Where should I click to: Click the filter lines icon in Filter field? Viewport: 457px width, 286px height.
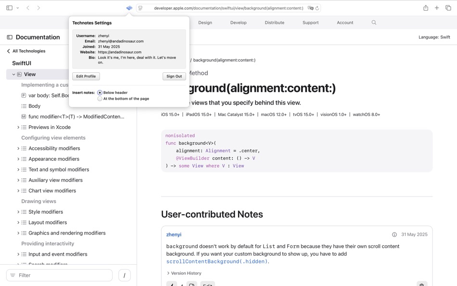click(13, 275)
